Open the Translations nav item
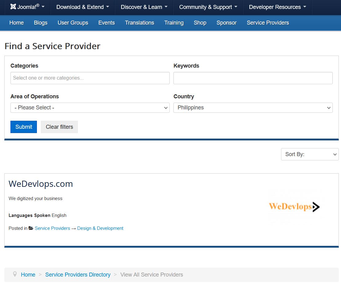Screen dimensions: 341x283 [x=140, y=23]
